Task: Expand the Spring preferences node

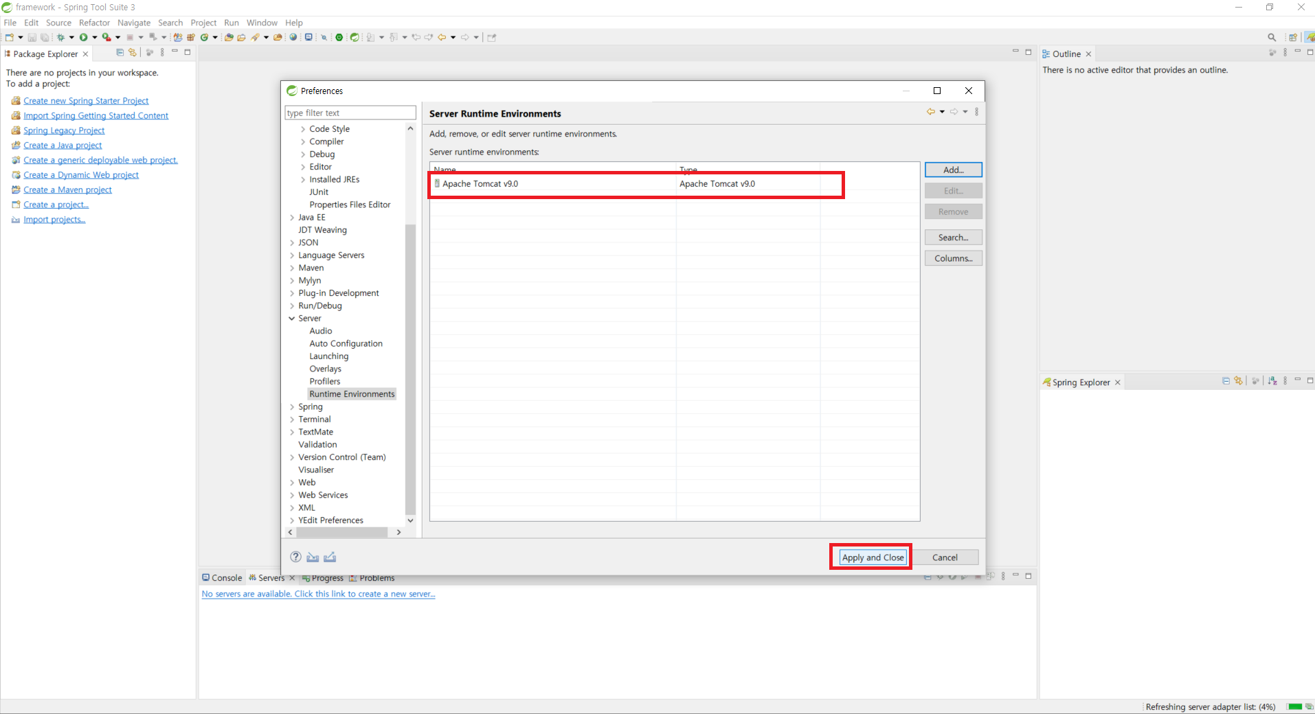Action: click(292, 407)
